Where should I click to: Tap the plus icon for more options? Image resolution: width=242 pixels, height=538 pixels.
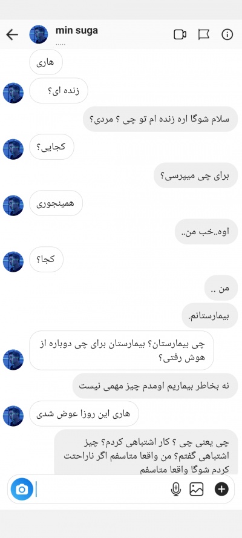(x=221, y=489)
